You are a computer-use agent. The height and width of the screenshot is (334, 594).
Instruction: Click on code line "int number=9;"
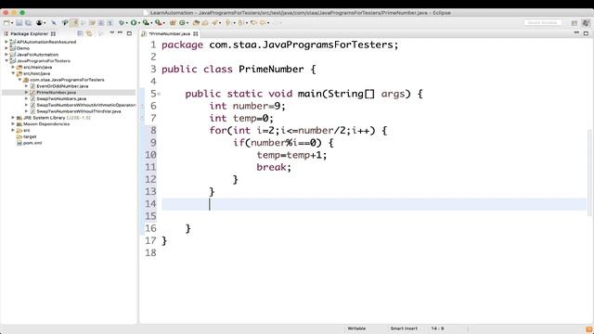coord(247,106)
